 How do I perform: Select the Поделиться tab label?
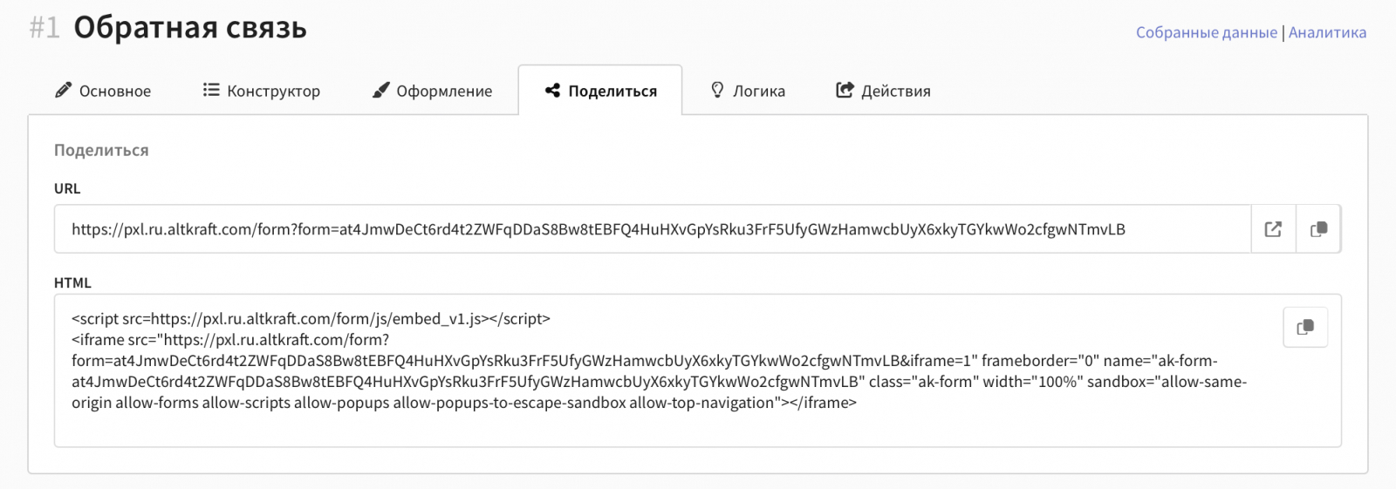[612, 91]
